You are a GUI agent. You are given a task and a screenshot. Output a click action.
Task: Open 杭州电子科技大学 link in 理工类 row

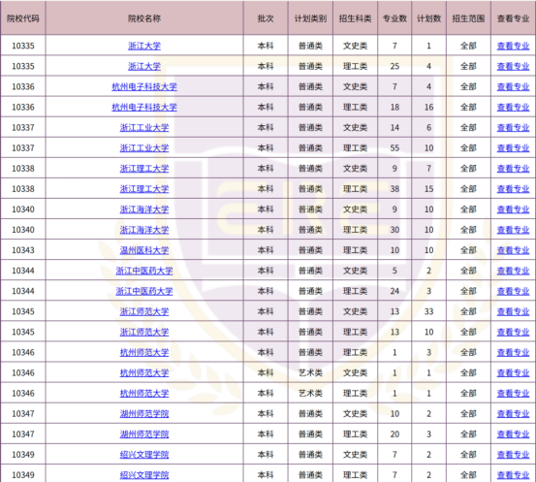tap(144, 108)
